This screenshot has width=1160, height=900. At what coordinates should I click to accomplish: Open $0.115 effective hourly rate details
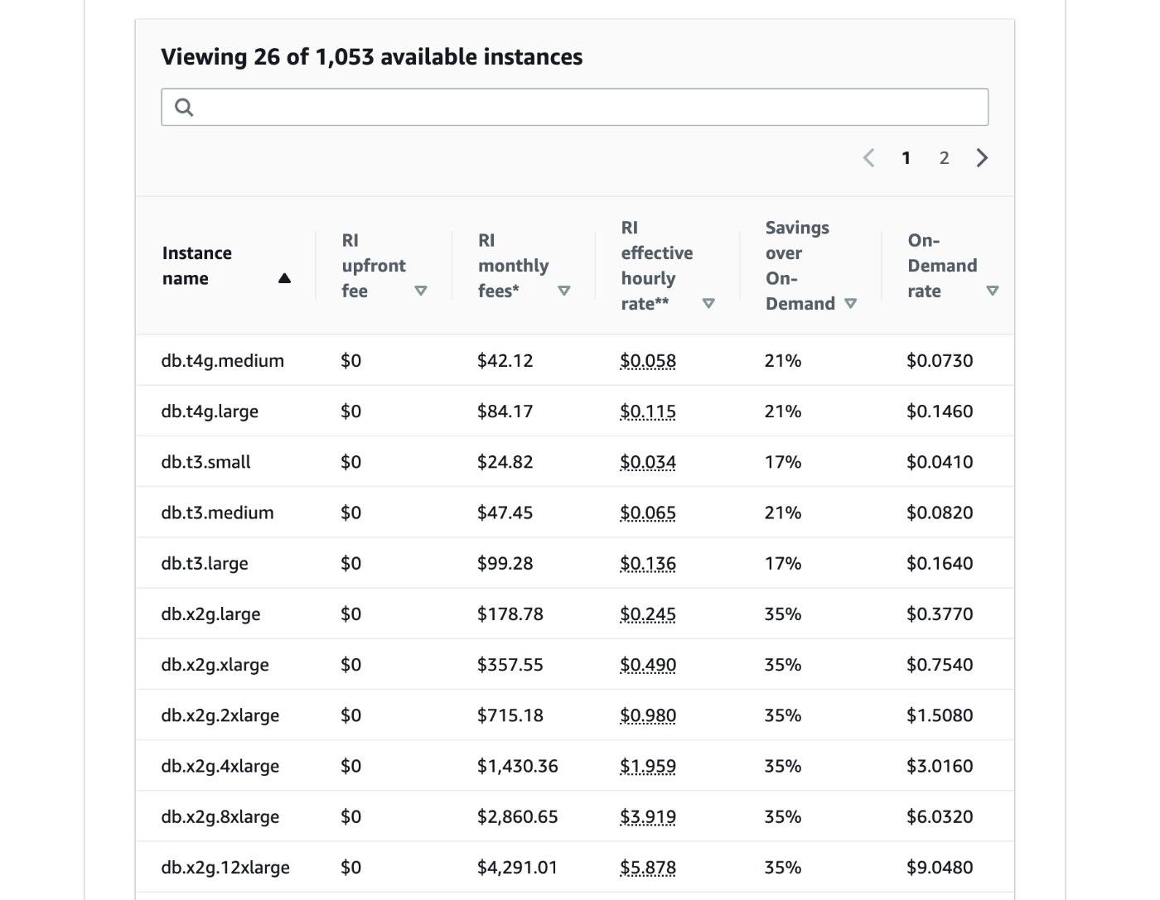(648, 411)
